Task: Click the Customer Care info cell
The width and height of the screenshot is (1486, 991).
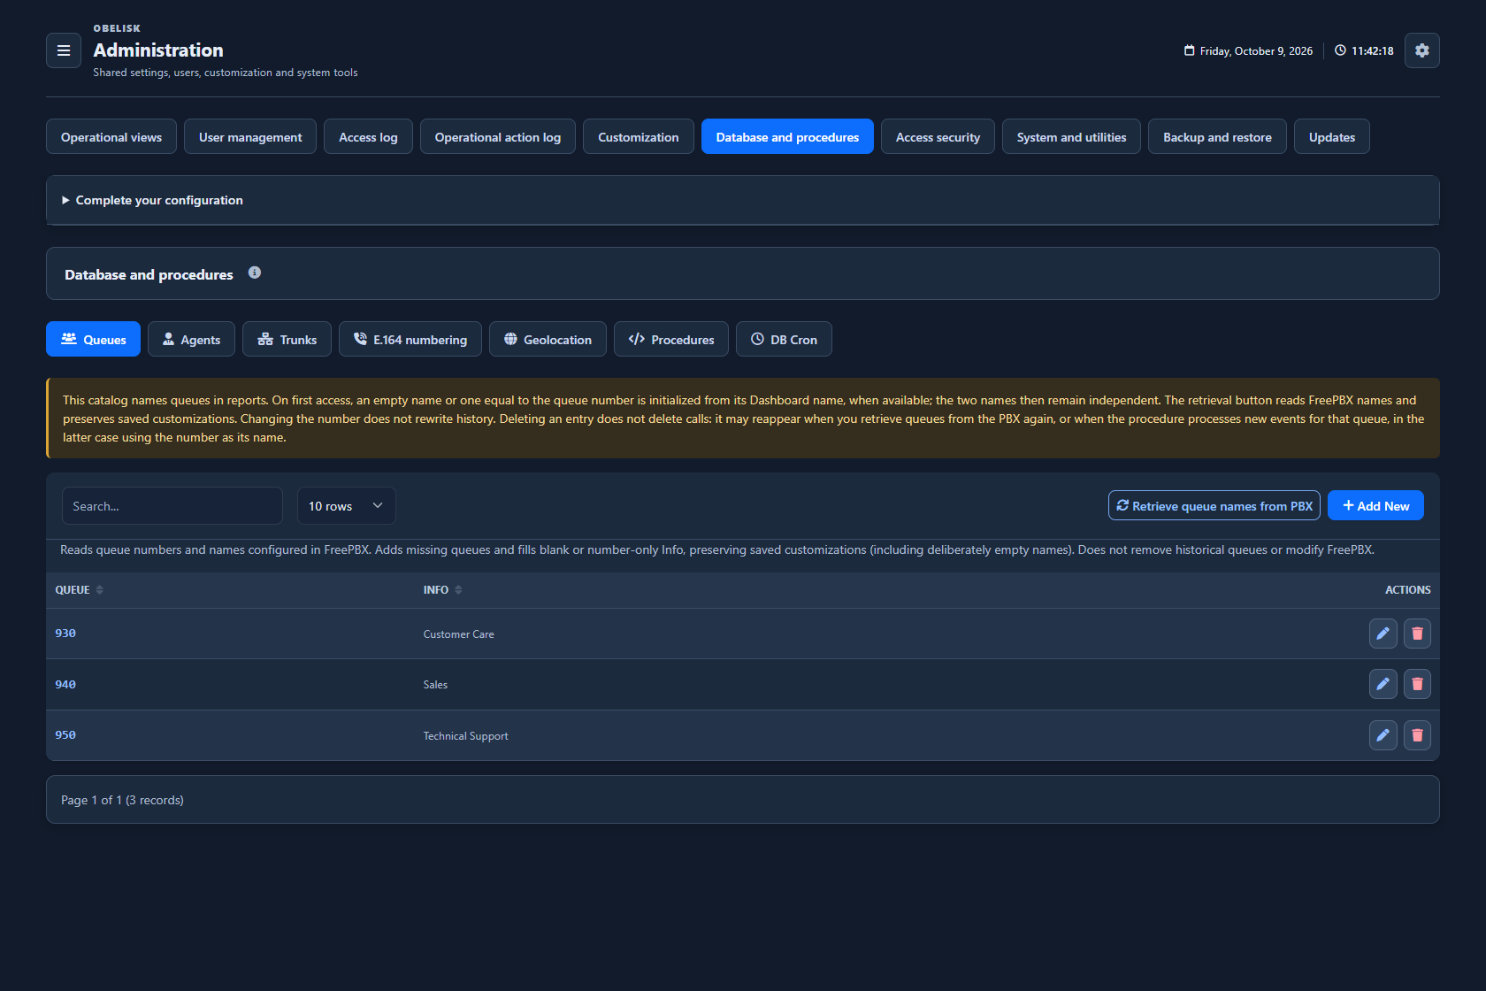Action: pyautogui.click(x=458, y=634)
